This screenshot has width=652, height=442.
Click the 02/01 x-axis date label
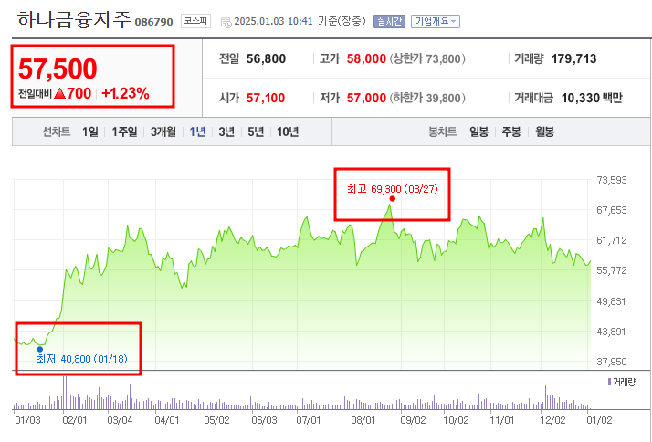coord(75,420)
